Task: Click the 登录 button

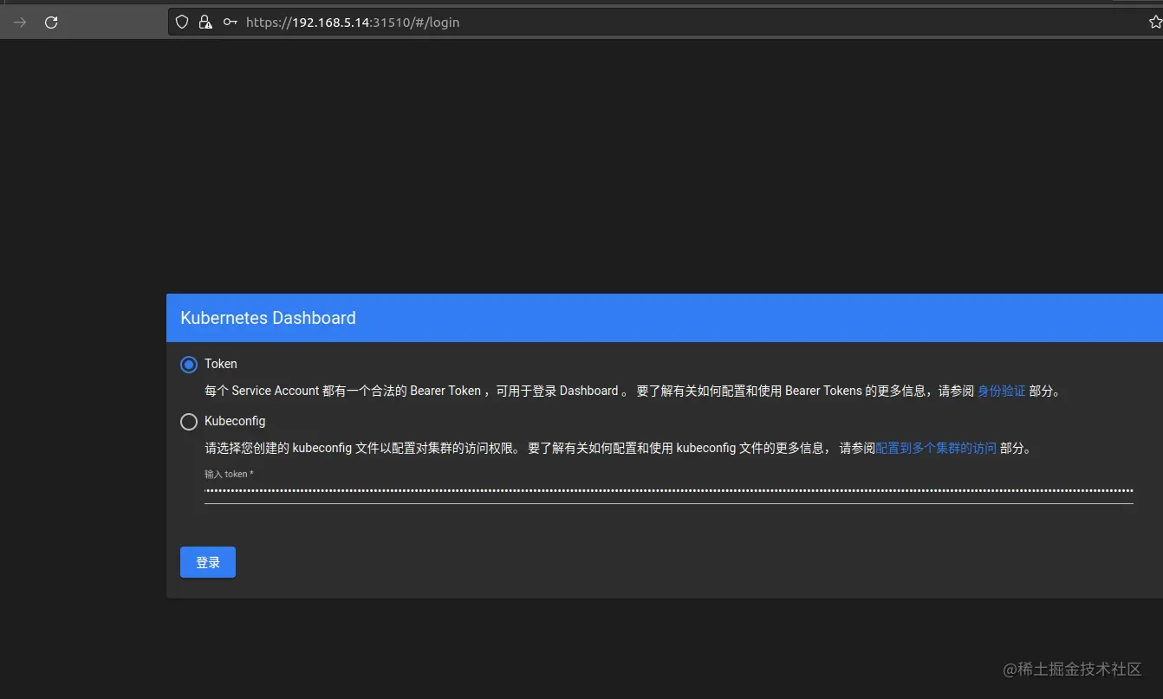Action: [x=208, y=562]
